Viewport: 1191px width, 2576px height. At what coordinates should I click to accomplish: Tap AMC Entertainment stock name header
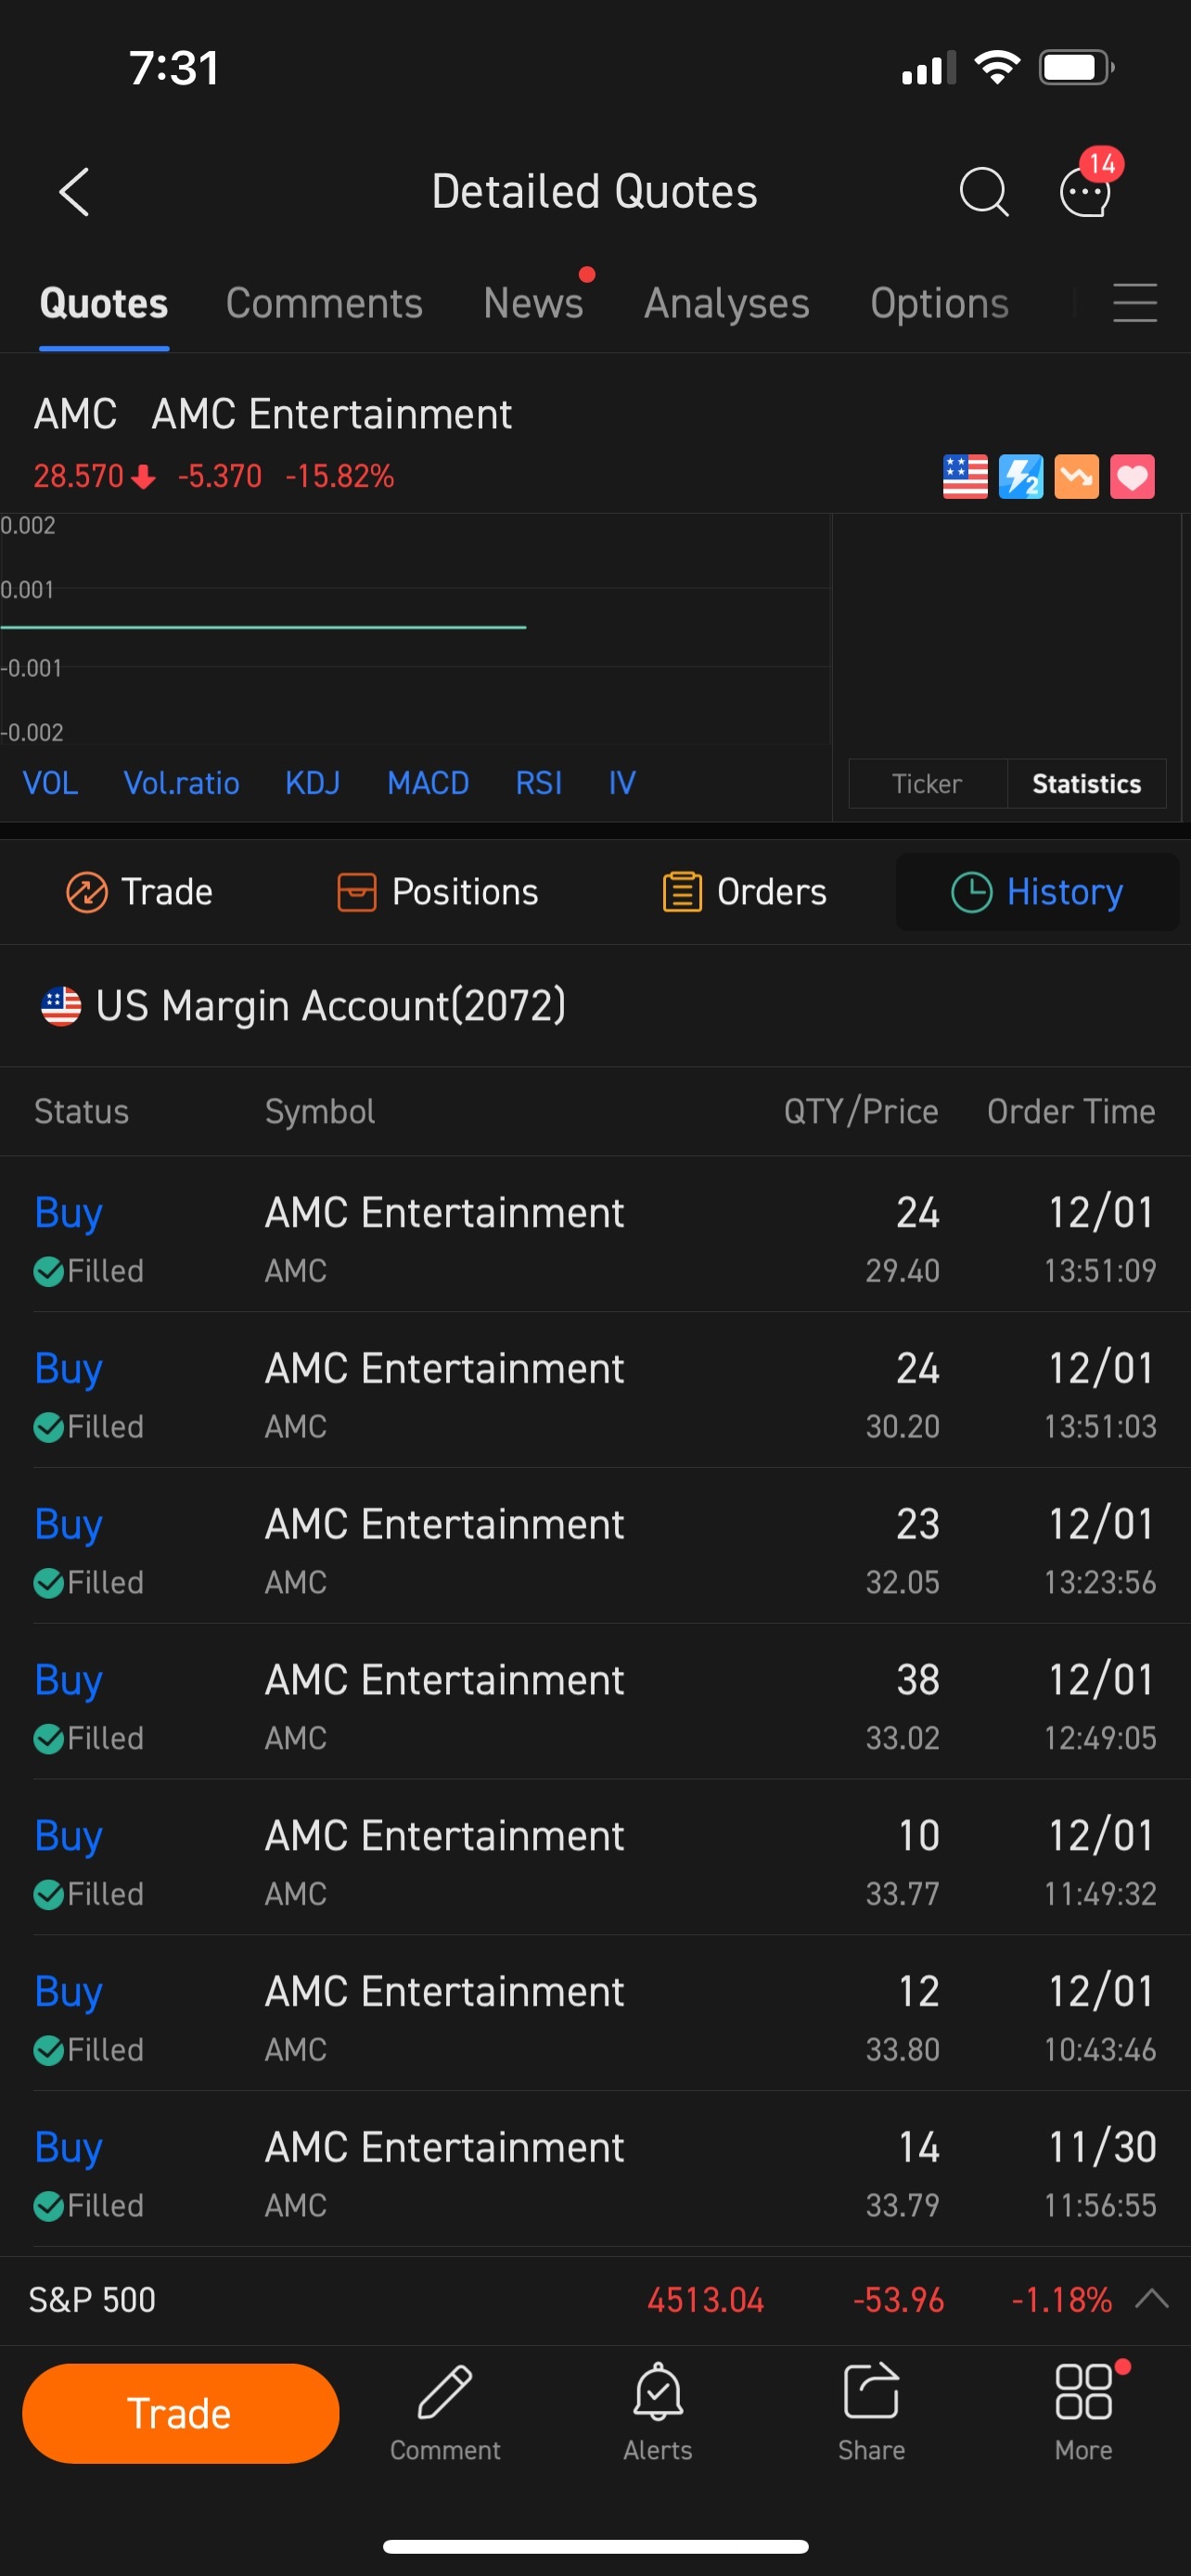331,414
